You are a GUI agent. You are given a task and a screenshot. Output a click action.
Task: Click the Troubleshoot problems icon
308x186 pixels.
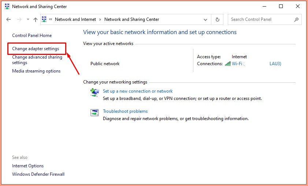(x=94, y=113)
